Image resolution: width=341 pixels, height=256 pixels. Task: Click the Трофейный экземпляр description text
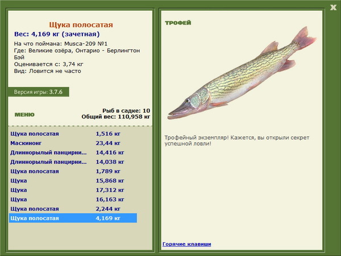pyautogui.click(x=237, y=141)
